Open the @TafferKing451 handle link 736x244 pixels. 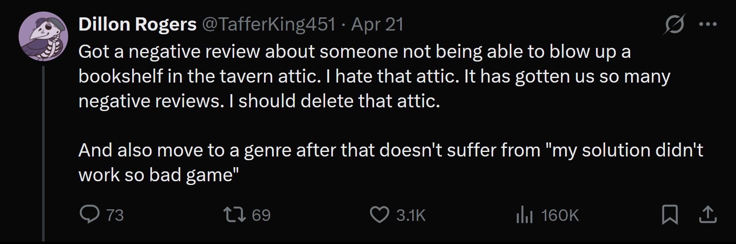click(x=268, y=24)
